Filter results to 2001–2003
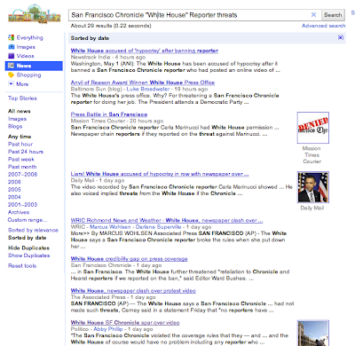Screen dimensions: 355x346 pos(22,204)
